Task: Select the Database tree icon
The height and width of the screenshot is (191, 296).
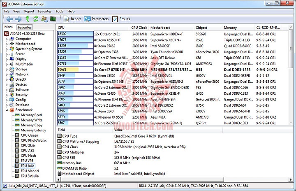Action: 12,105
